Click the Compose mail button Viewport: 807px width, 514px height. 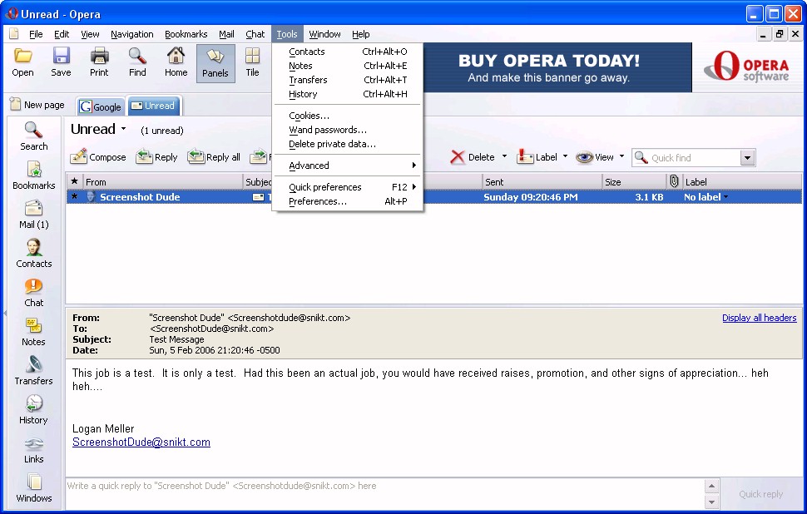pyautogui.click(x=98, y=157)
